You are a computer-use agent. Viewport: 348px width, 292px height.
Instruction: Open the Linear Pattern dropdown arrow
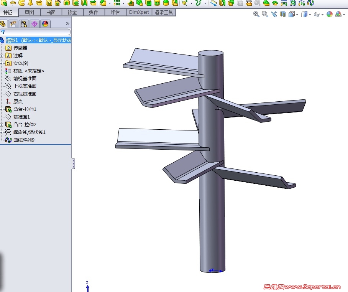[124, 3]
